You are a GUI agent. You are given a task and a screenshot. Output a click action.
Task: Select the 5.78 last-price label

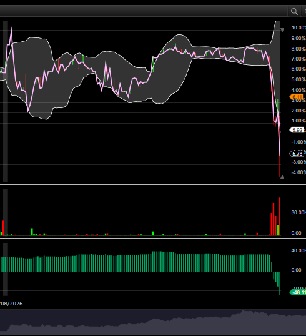coord(297,154)
